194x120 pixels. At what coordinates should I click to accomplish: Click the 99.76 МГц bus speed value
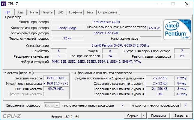pos(56,89)
